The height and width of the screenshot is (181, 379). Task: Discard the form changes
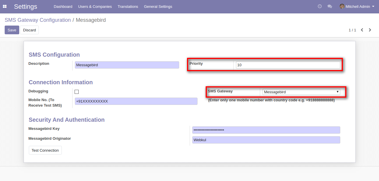point(29,30)
